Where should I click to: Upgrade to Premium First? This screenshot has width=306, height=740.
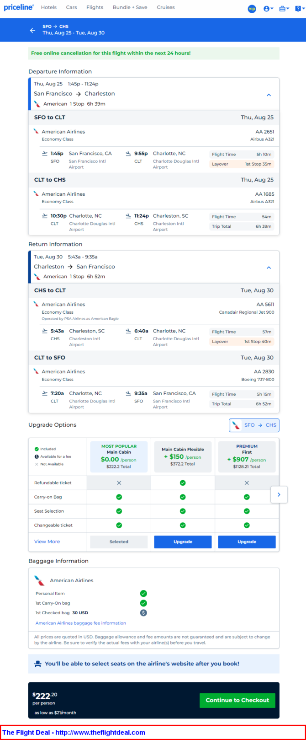(247, 542)
